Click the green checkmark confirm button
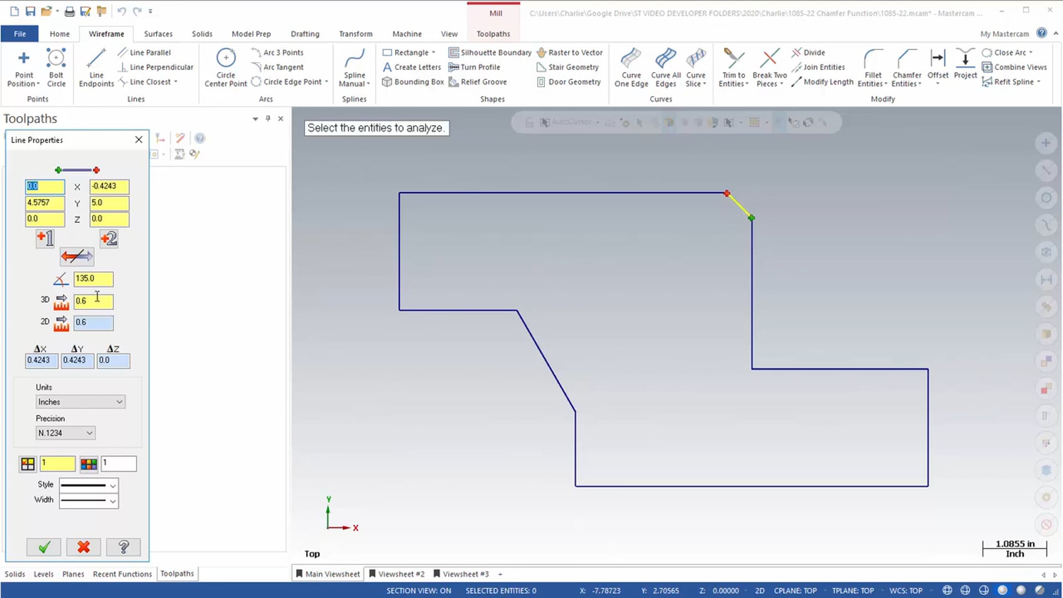 tap(43, 546)
